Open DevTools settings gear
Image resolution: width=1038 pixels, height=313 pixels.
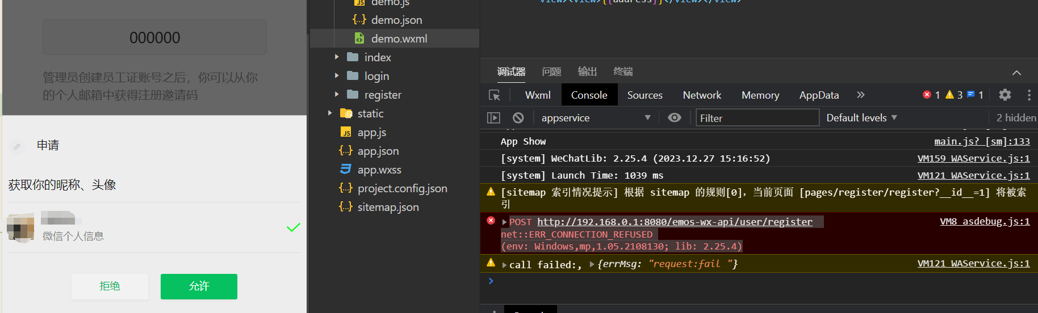(x=1004, y=95)
